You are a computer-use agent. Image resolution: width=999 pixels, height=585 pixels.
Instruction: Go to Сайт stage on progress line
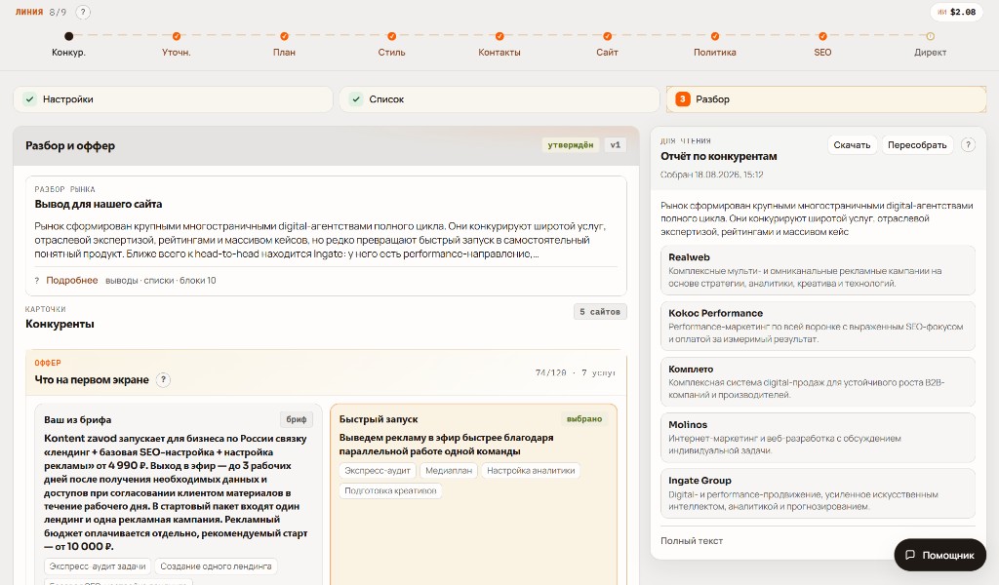coord(607,36)
